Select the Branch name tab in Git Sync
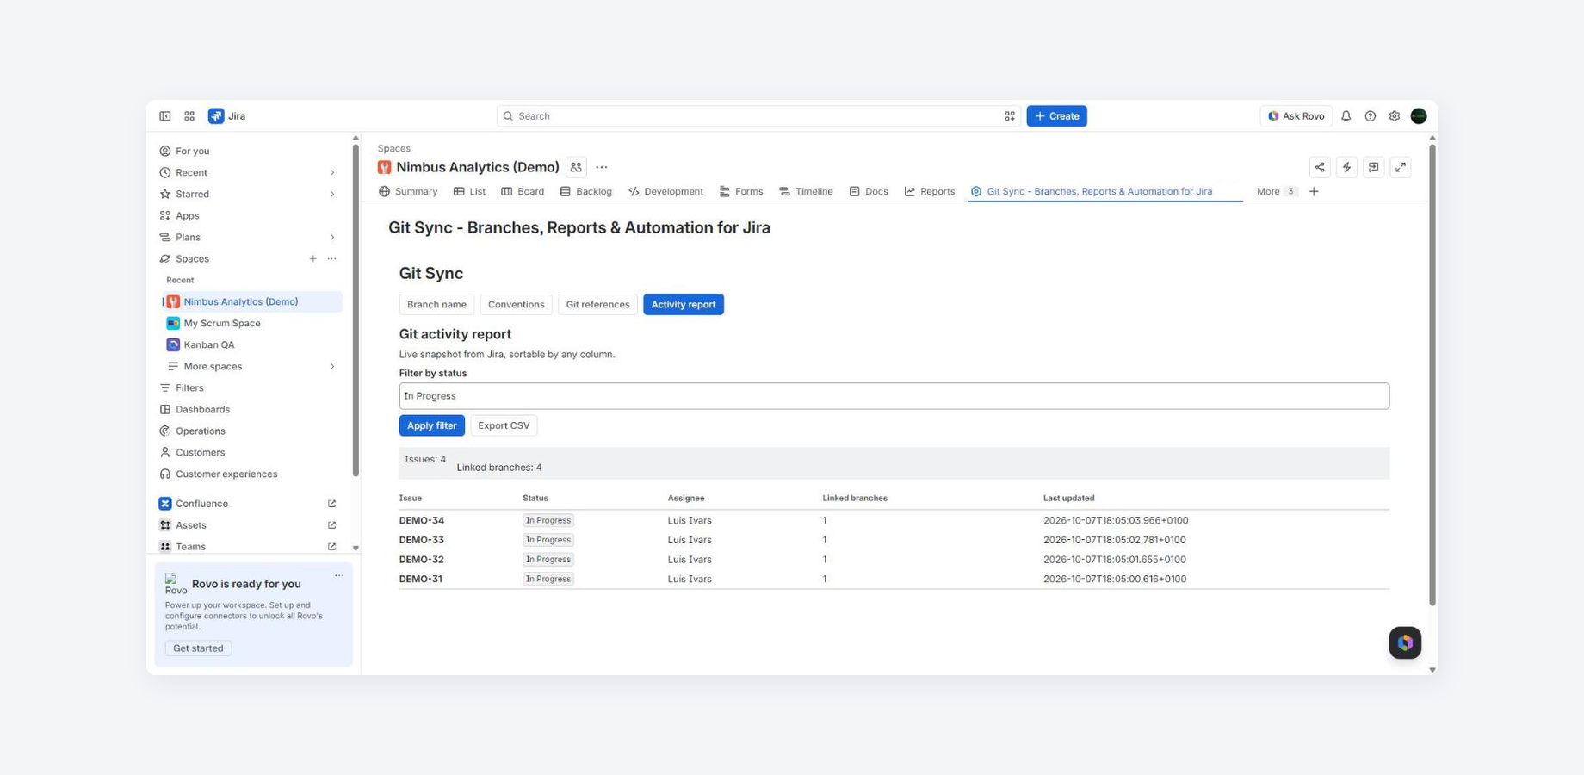Screen dimensions: 1584x775 (x=436, y=304)
